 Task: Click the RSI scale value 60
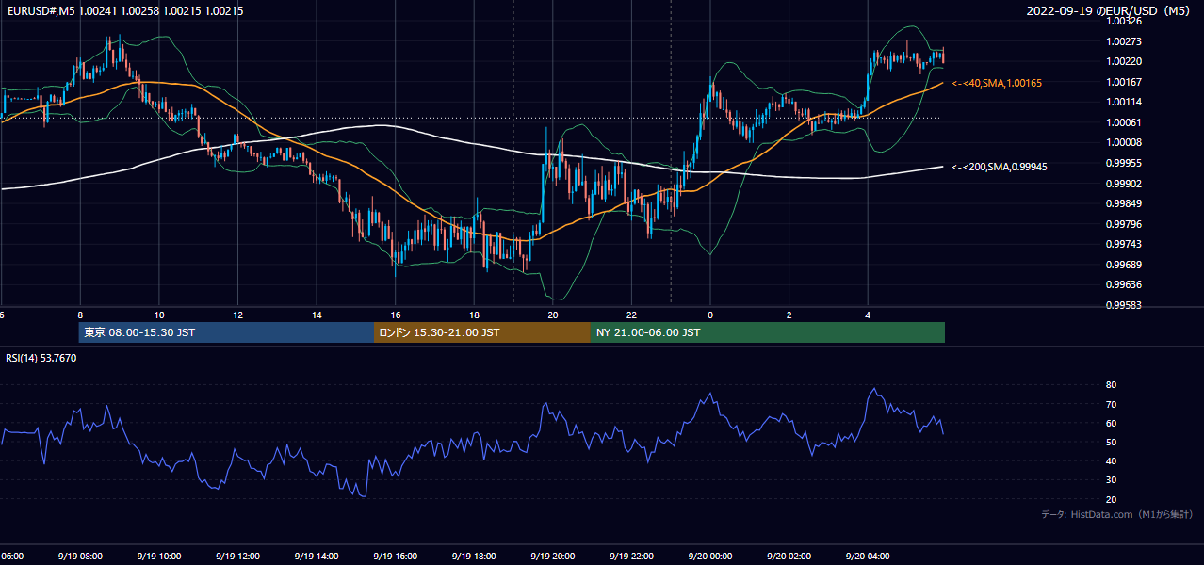click(1111, 423)
